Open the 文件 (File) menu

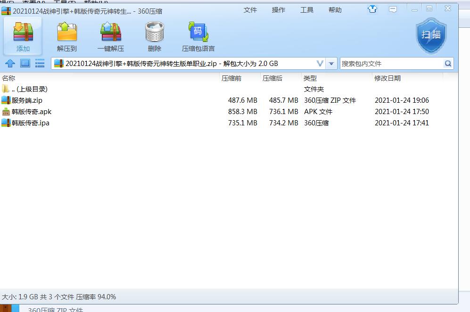(x=250, y=10)
